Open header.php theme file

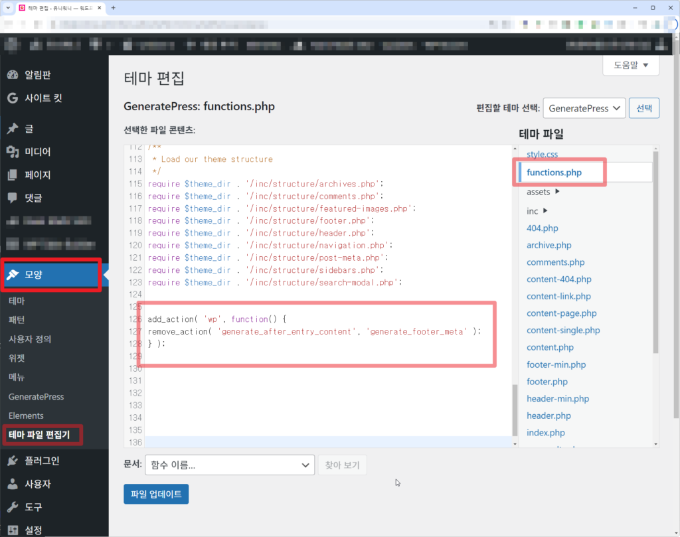[549, 416]
